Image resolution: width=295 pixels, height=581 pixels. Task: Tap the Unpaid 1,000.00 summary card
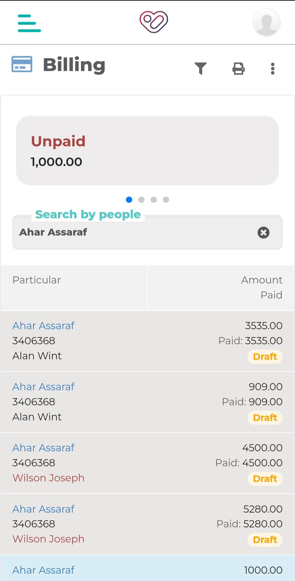point(147,151)
